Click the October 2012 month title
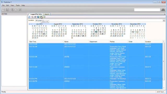Viewport: 167px width, 94px height. pyautogui.click(x=97, y=24)
